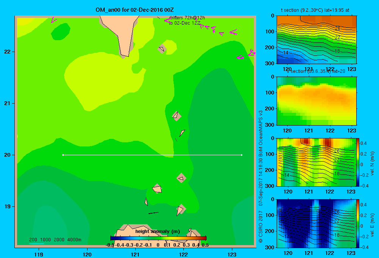Click longitude label 123 on main map
The width and height of the screenshot is (379, 258).
tap(232, 254)
